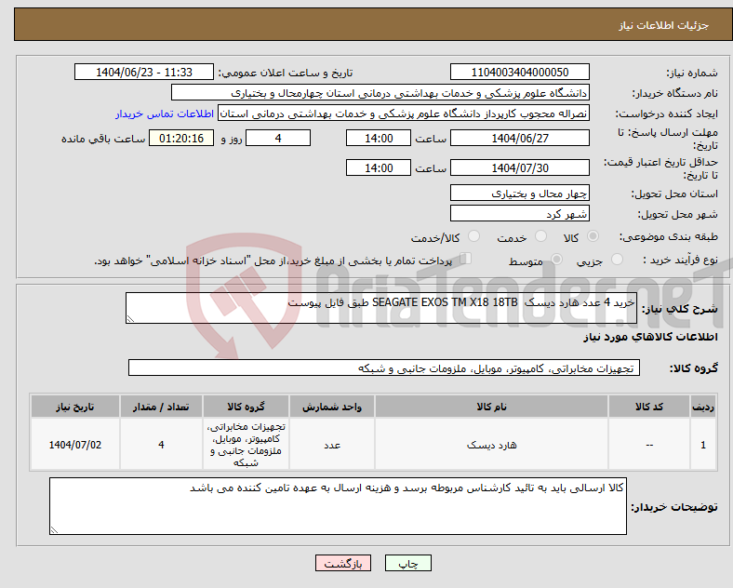Click the remaining time field 01:20:16
Screen dimensions: 733x588
tap(181, 138)
